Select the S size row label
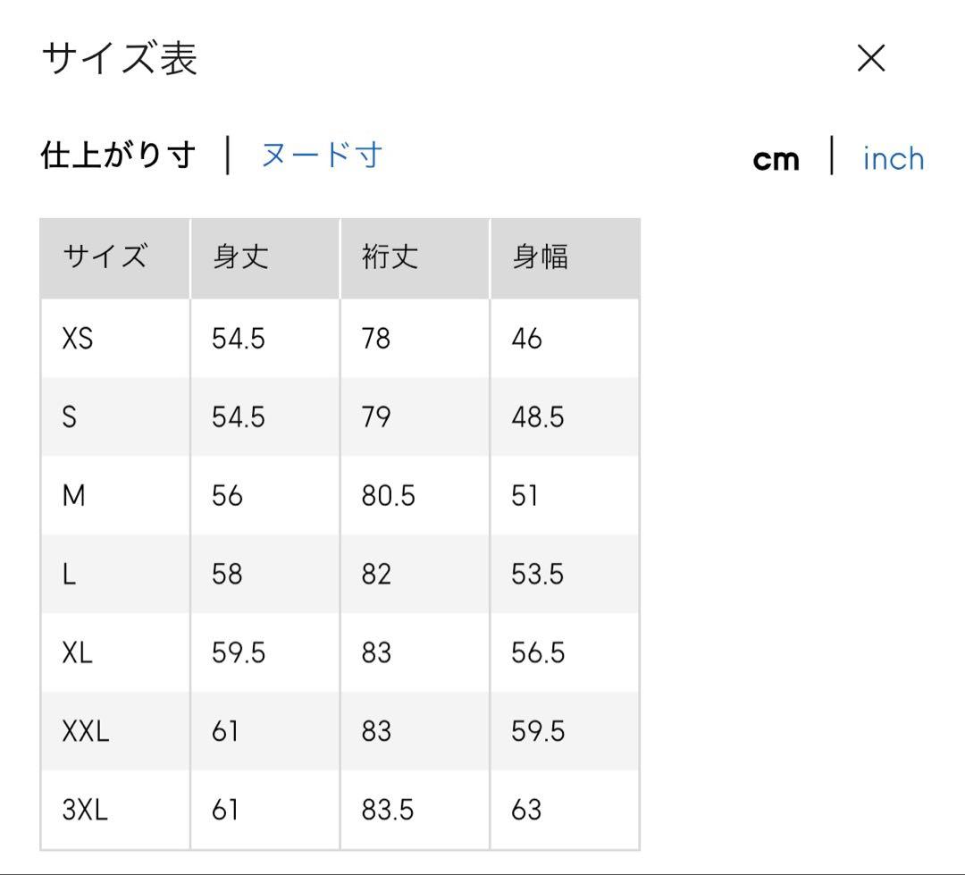 coord(70,417)
